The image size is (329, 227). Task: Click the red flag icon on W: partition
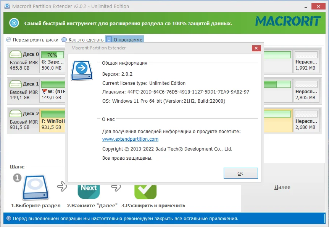pyautogui.click(x=44, y=91)
